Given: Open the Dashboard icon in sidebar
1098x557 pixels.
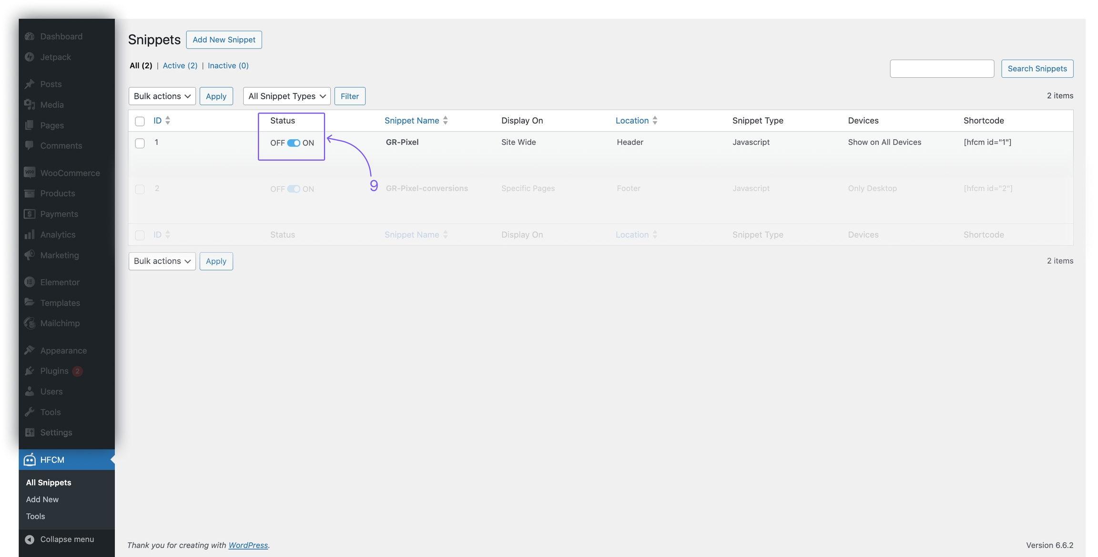Looking at the screenshot, I should [30, 36].
